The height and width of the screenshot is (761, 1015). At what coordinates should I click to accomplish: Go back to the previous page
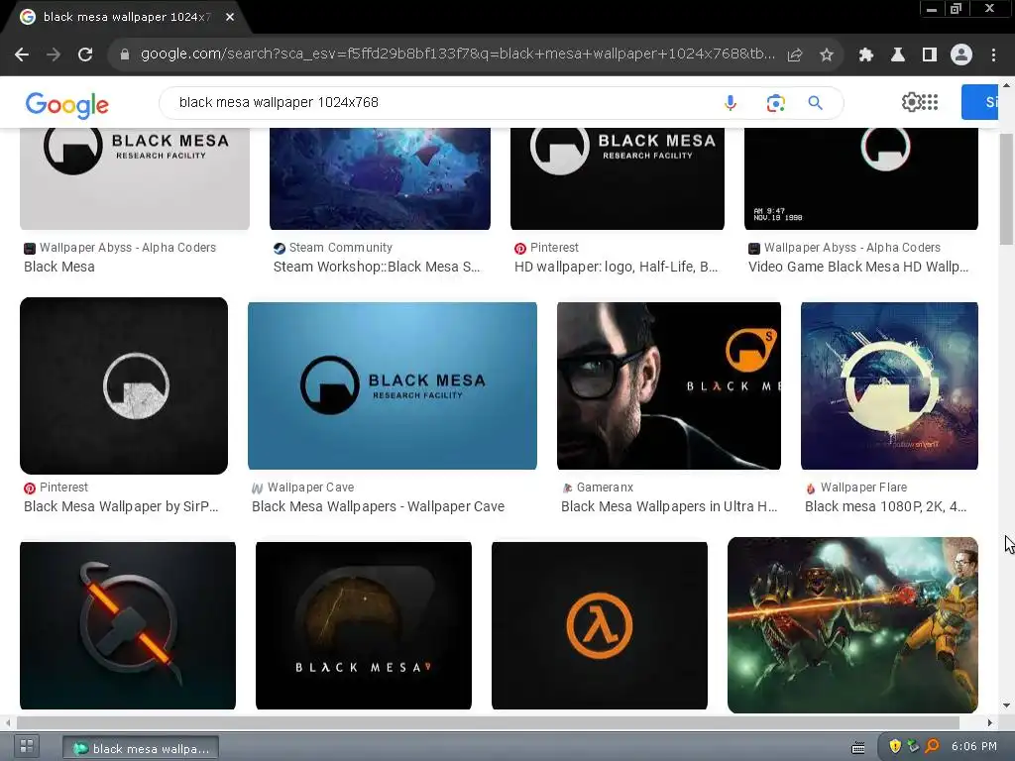click(x=22, y=55)
